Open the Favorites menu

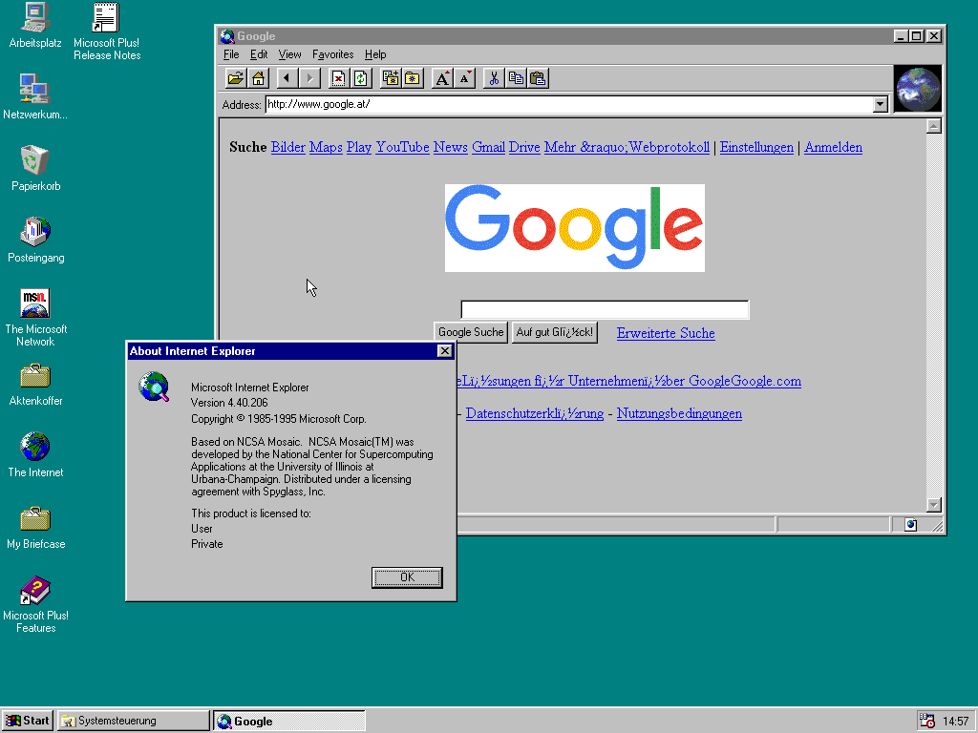pos(333,54)
